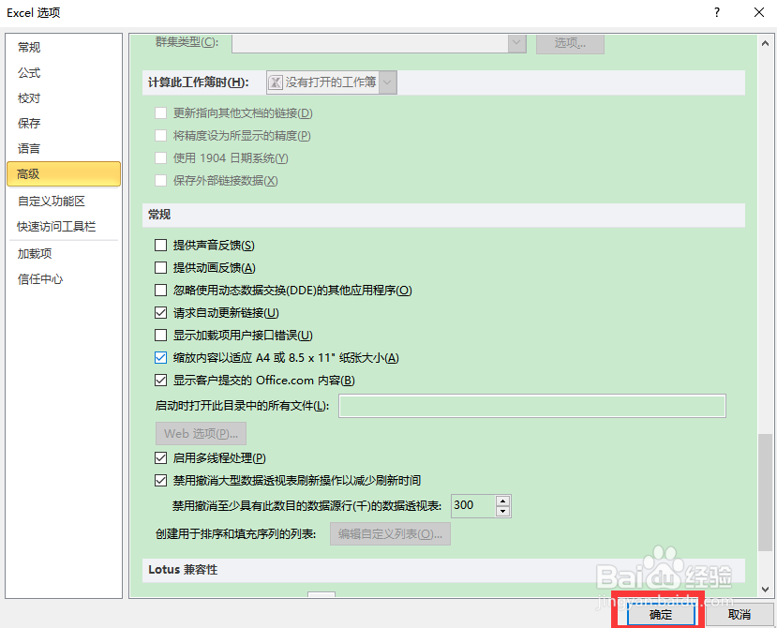This screenshot has width=777, height=628.
Task: Click the up stepper to increase 300
Action: [x=503, y=501]
